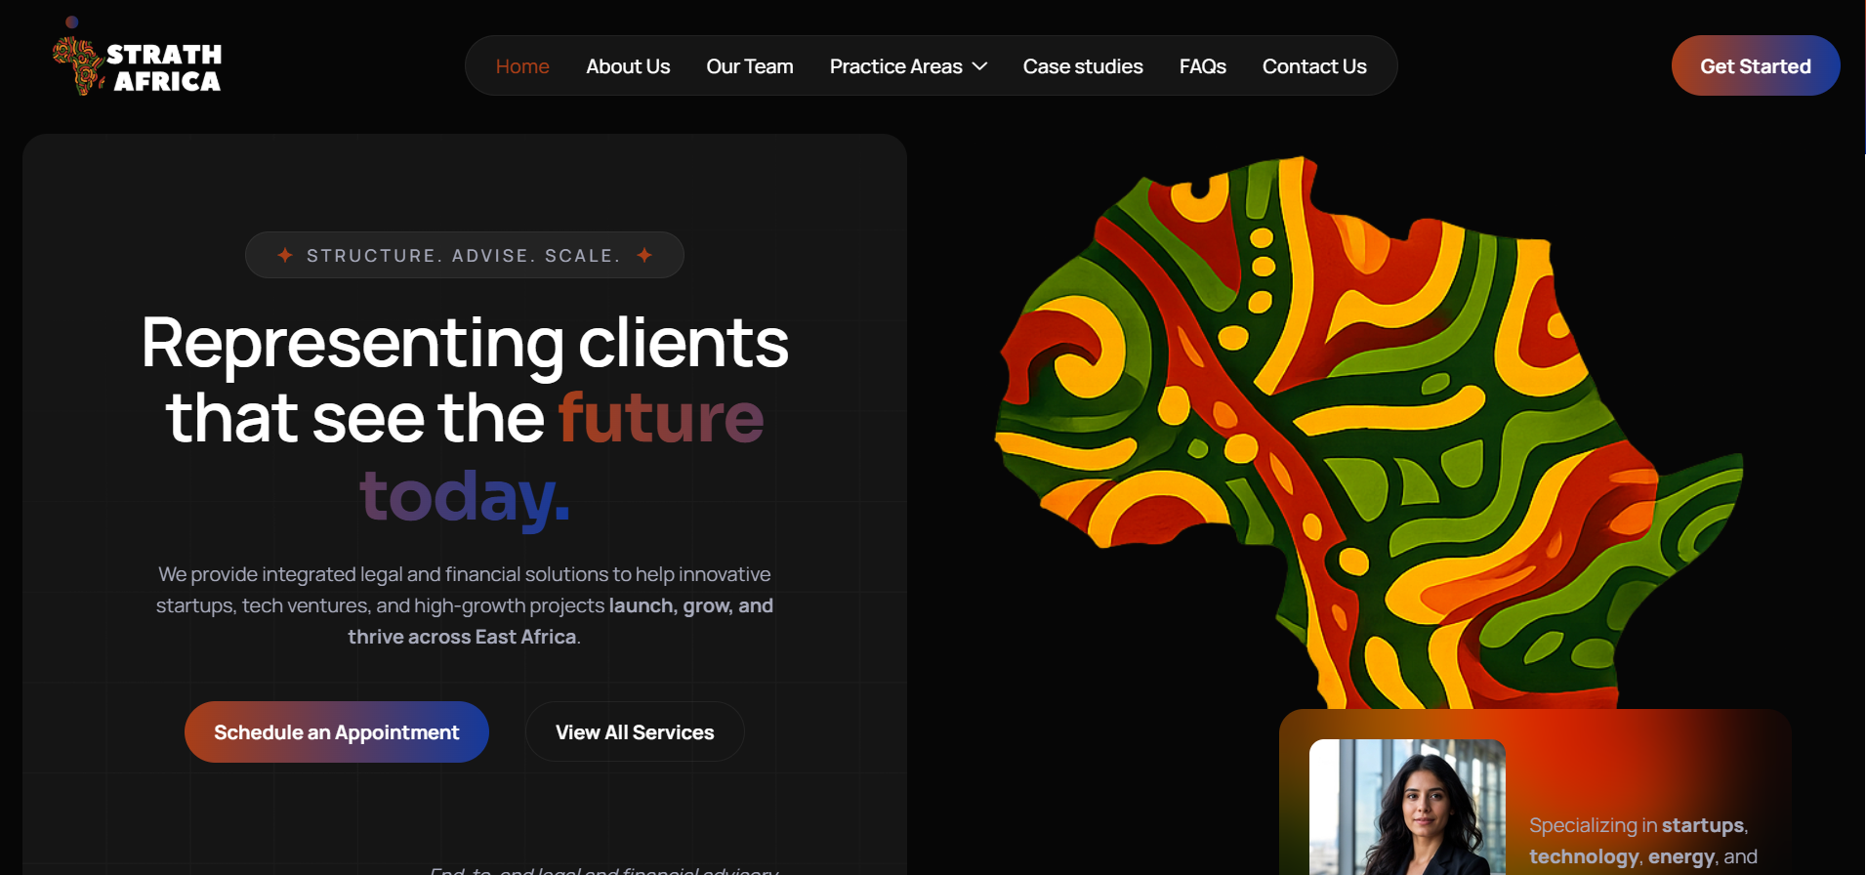Screen dimensions: 1866x875
Task: Click the Specializing in startups card text
Action: pos(1643,841)
